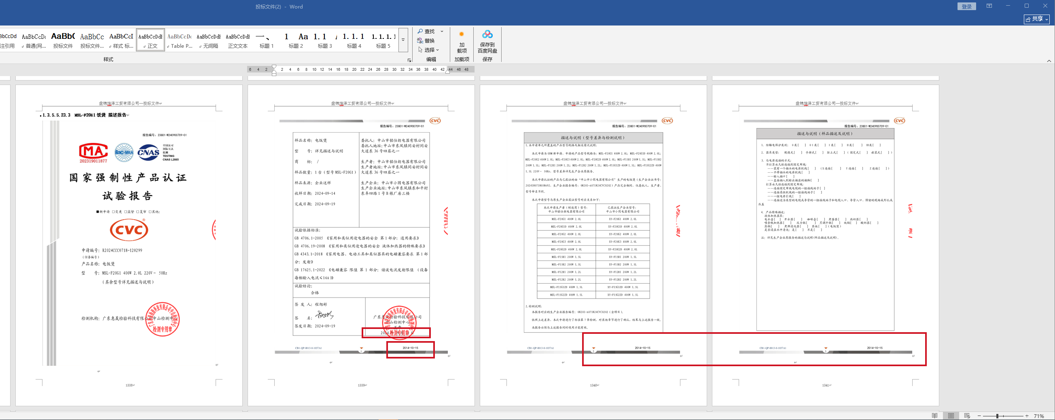Apply the 样式 标... style
The height and width of the screenshot is (420, 1055).
pyautogui.click(x=121, y=40)
